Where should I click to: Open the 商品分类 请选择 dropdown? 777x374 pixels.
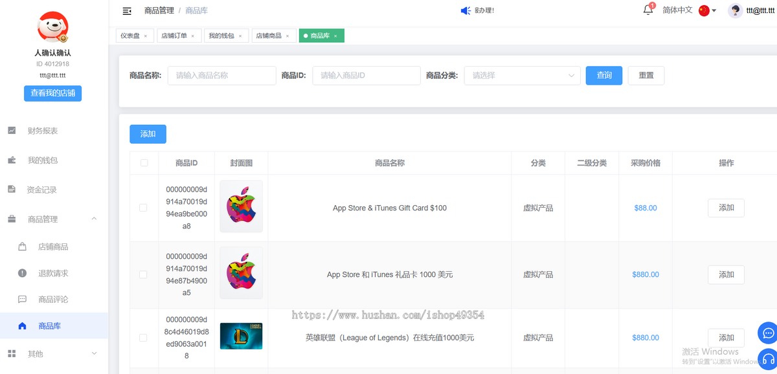(522, 75)
